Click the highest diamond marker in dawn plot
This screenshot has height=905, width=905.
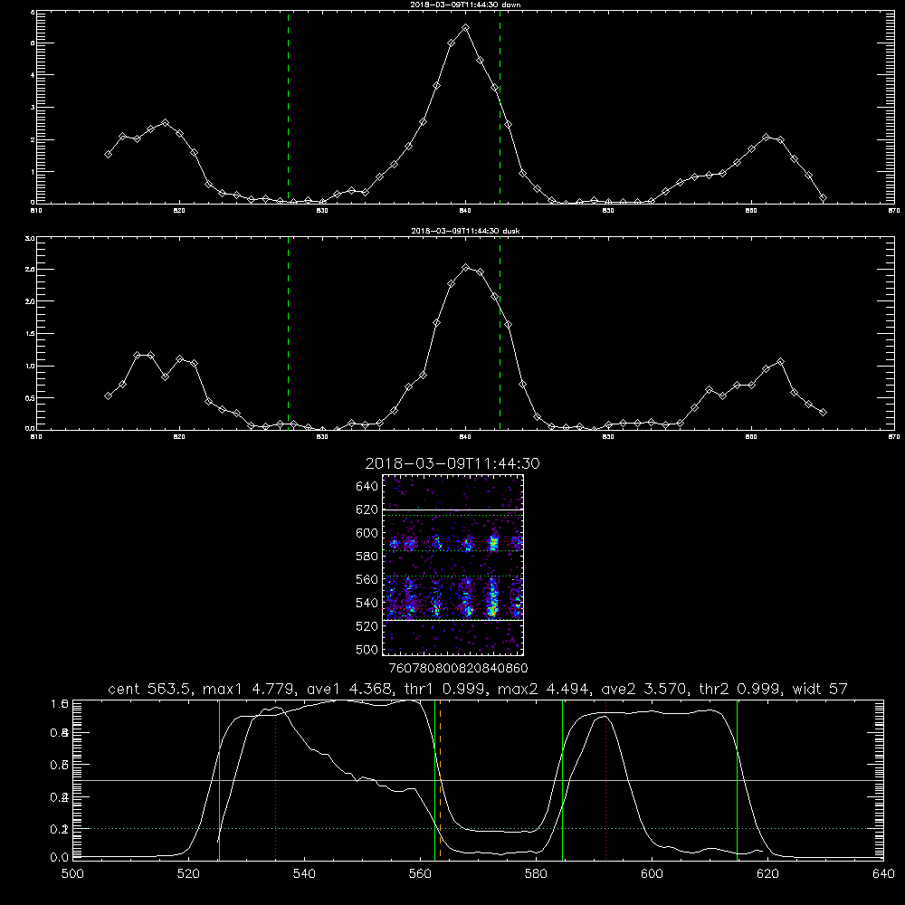[465, 28]
